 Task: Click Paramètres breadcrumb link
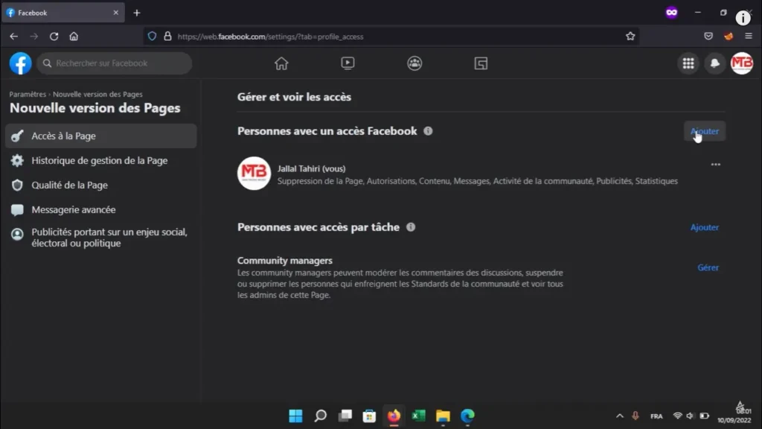pyautogui.click(x=28, y=95)
